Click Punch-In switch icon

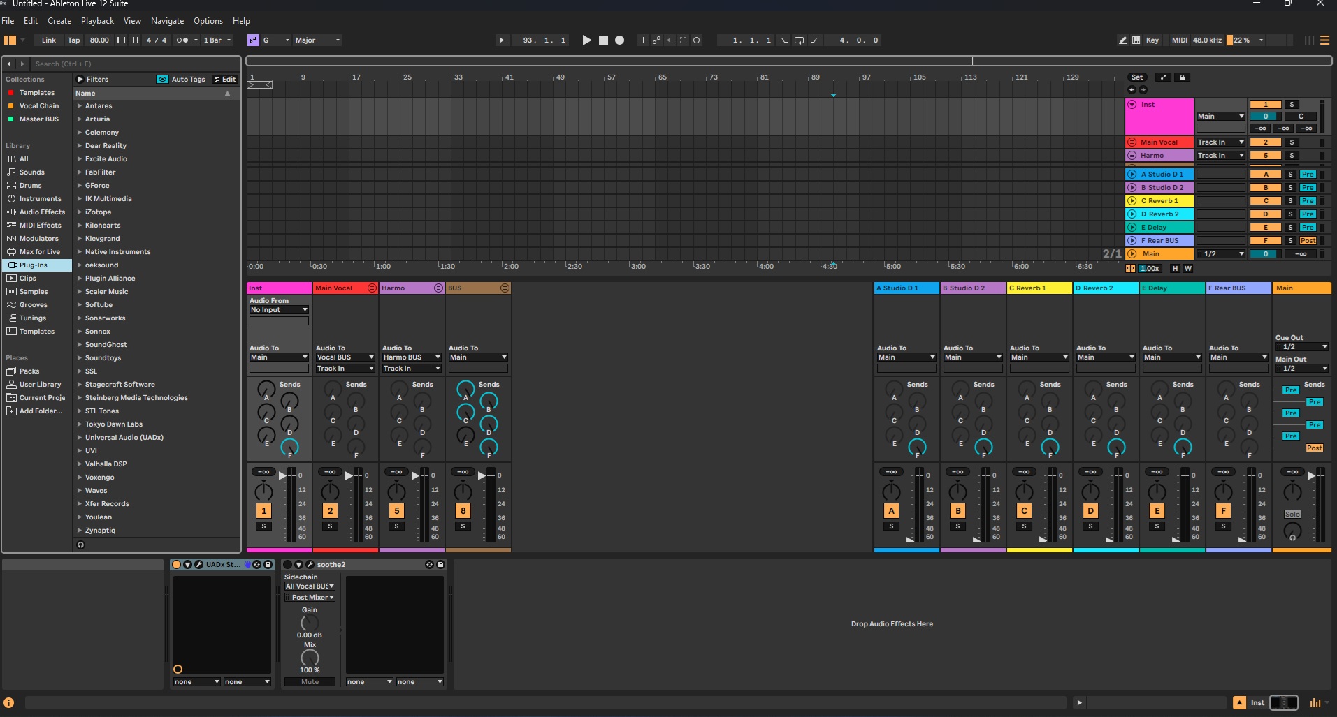click(x=783, y=40)
